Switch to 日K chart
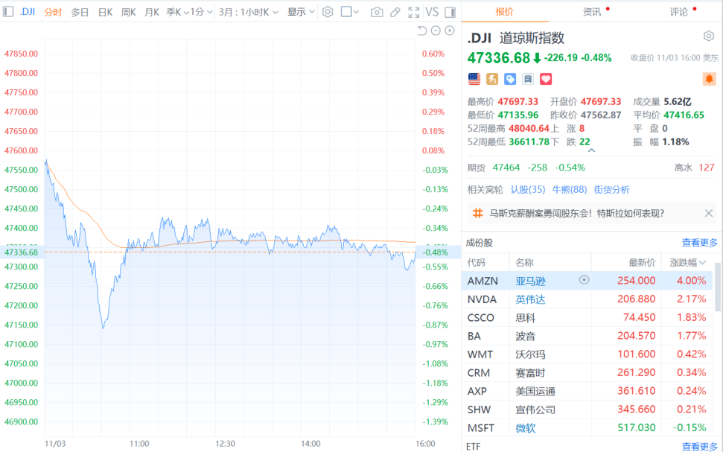Image resolution: width=723 pixels, height=452 pixels. (x=105, y=12)
